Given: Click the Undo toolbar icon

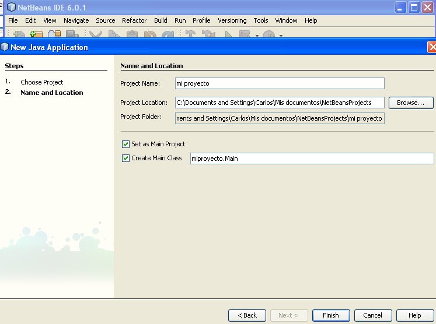Looking at the screenshot, I should click(150, 34).
